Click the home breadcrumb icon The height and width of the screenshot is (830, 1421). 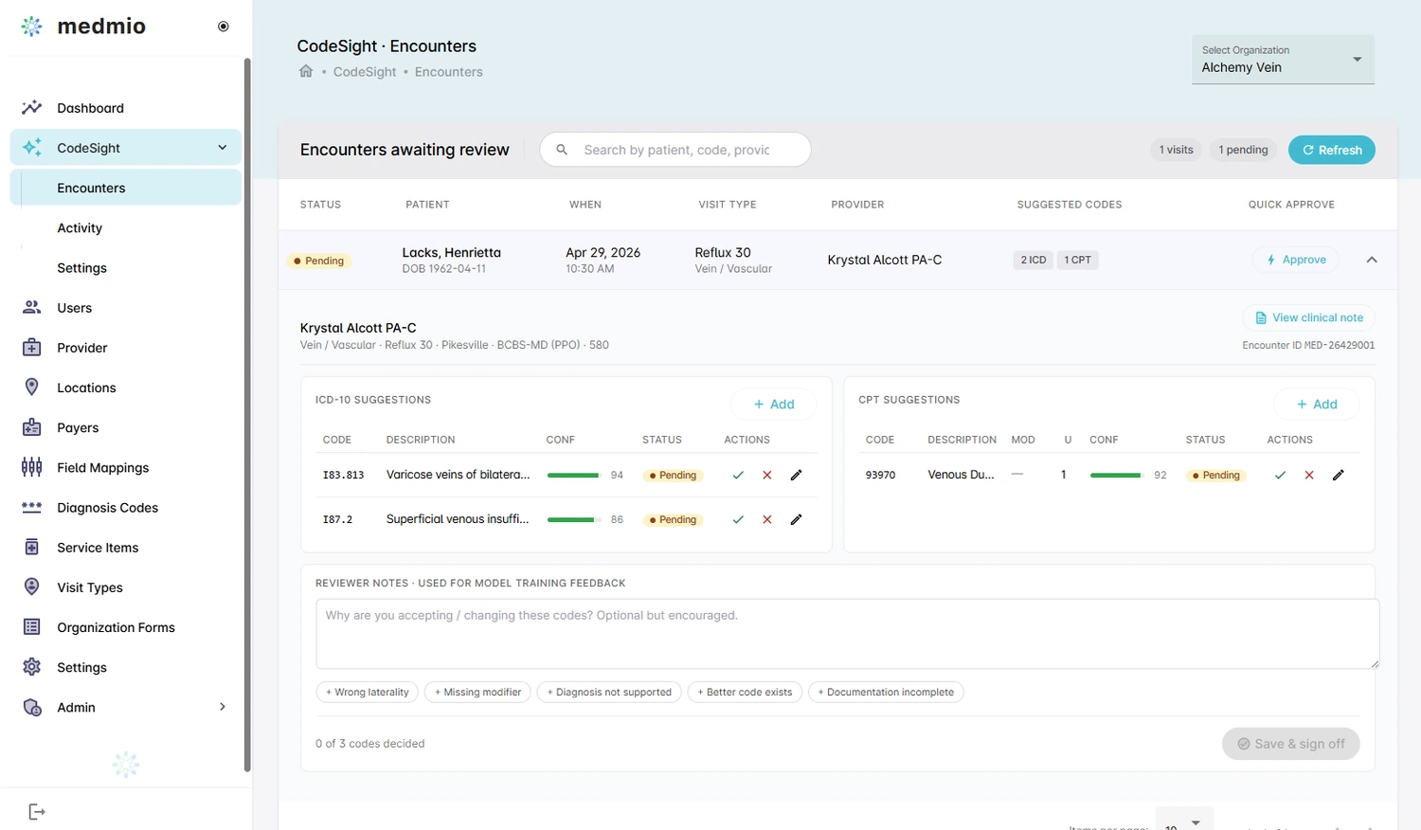(x=306, y=71)
